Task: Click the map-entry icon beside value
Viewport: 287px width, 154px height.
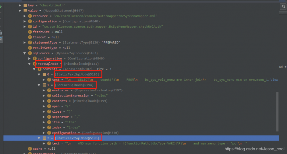Action: point(25,11)
